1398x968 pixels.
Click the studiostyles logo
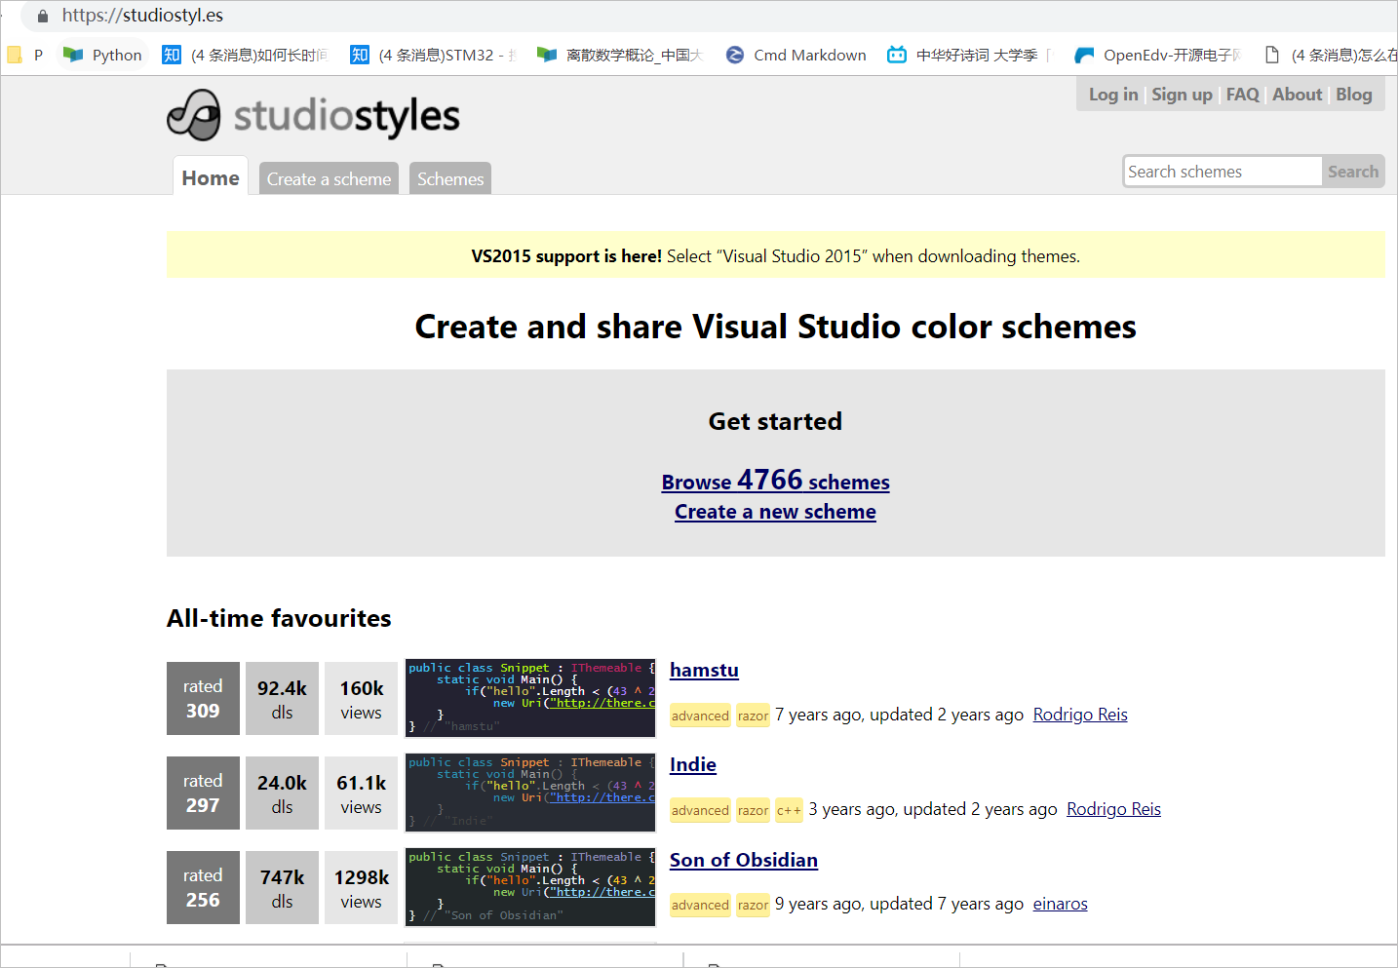[312, 114]
